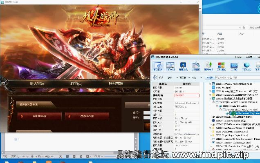260x163 pixels.
Task: Choose the 烈焰2075服 server button
Action: click(87, 116)
